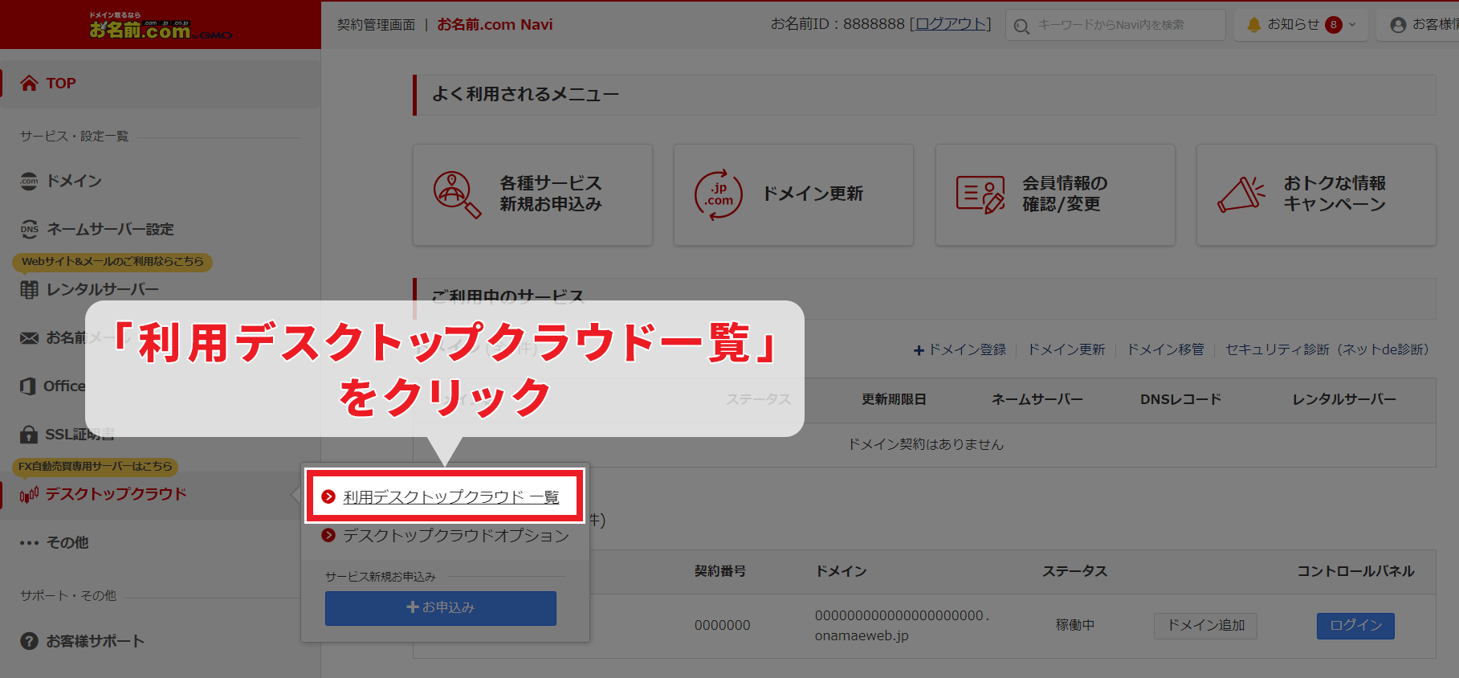Click the blue ログイン button
The height and width of the screenshot is (678, 1459).
(x=1355, y=626)
